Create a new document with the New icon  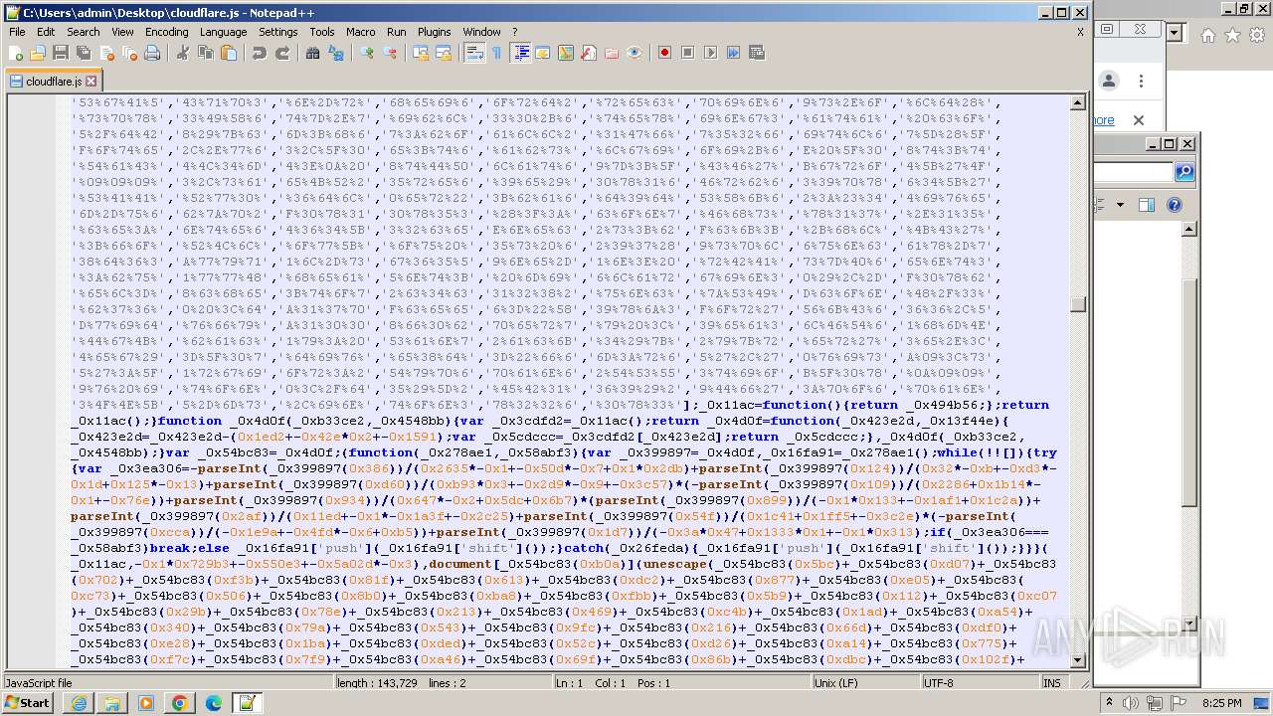click(x=17, y=53)
